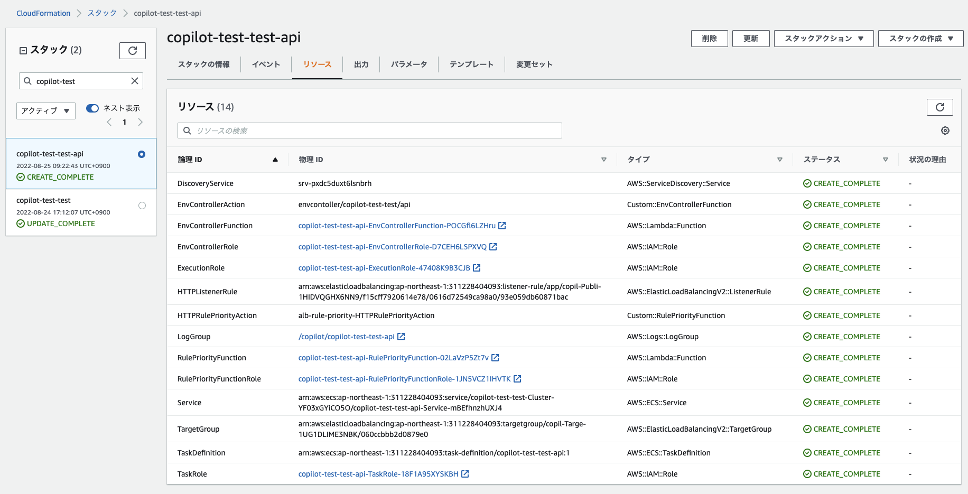Open /copilot/copilot-test-test-api log group link
Screen dimensions: 968x494
(347, 337)
